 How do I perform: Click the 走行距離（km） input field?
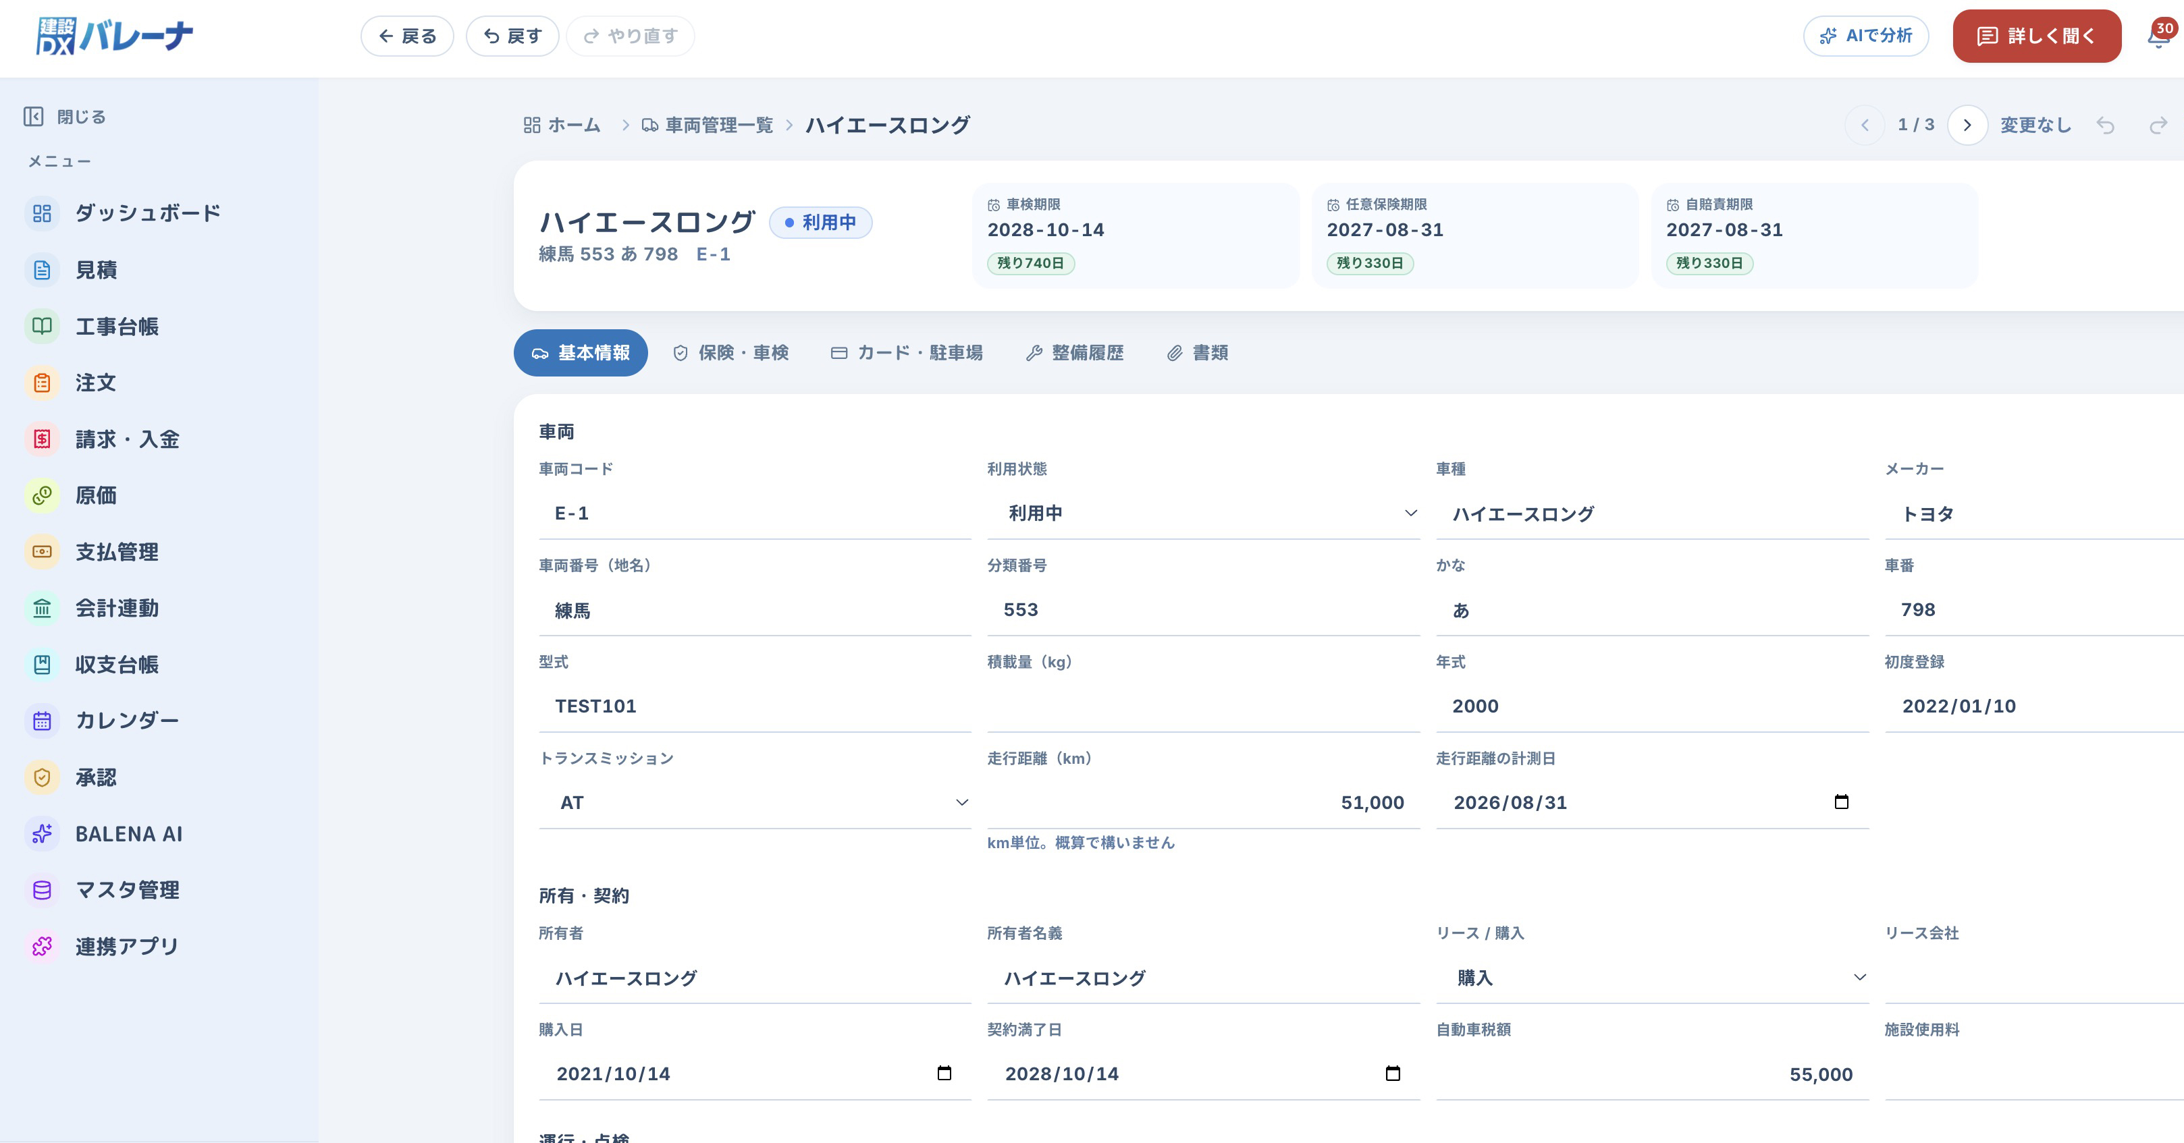[x=1203, y=802]
